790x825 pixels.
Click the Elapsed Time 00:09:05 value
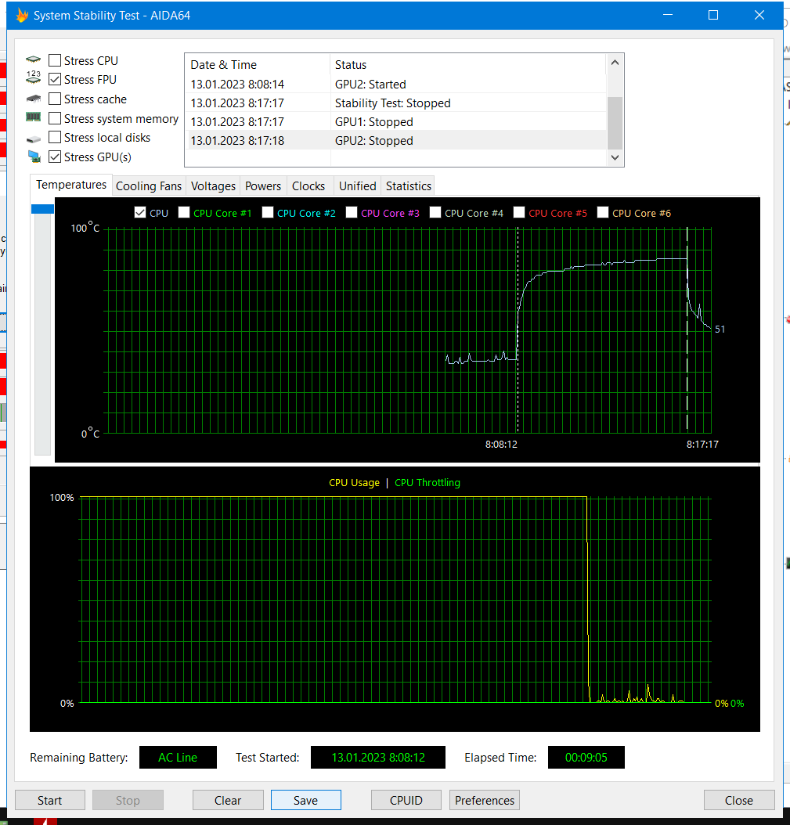586,757
